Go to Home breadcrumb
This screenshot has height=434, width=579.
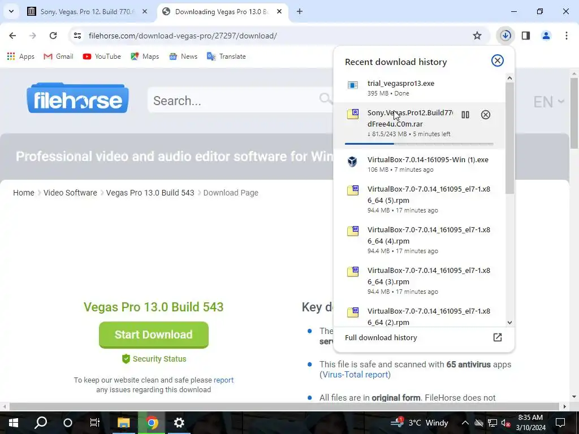pos(24,193)
